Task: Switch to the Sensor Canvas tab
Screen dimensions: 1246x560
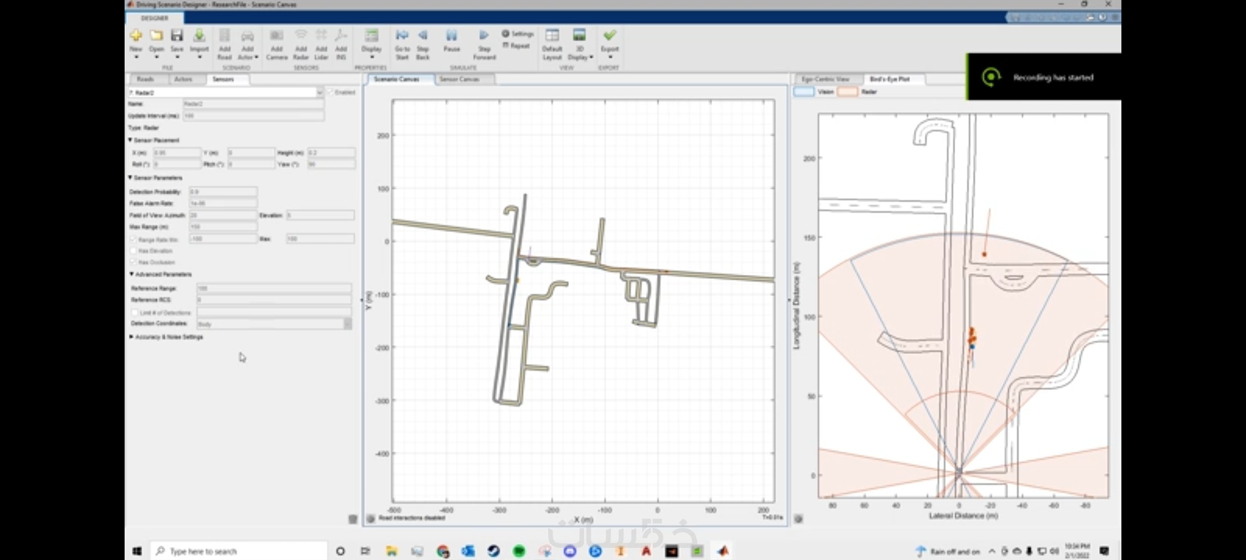Action: click(x=459, y=79)
